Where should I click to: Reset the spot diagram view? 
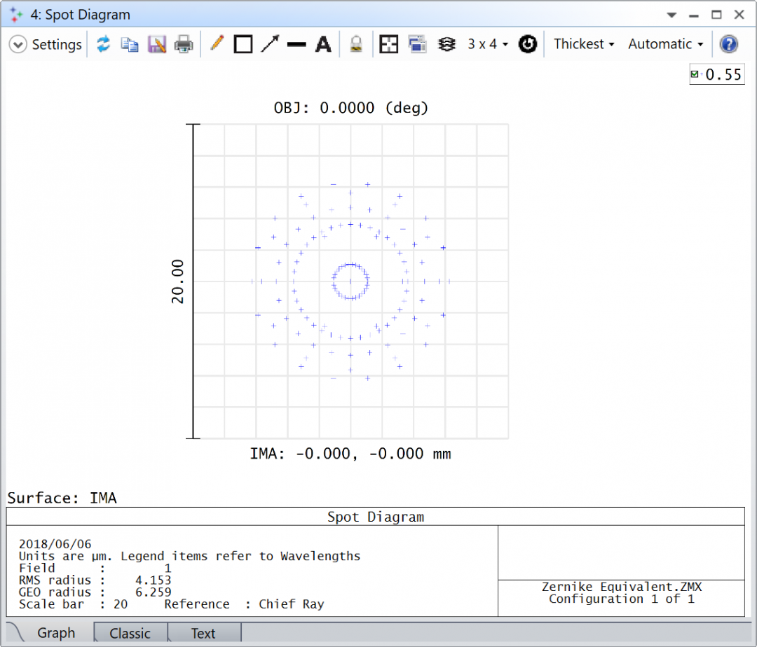[x=528, y=43]
